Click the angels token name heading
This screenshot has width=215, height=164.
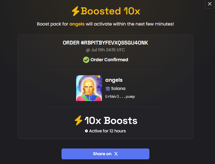pos(114,80)
